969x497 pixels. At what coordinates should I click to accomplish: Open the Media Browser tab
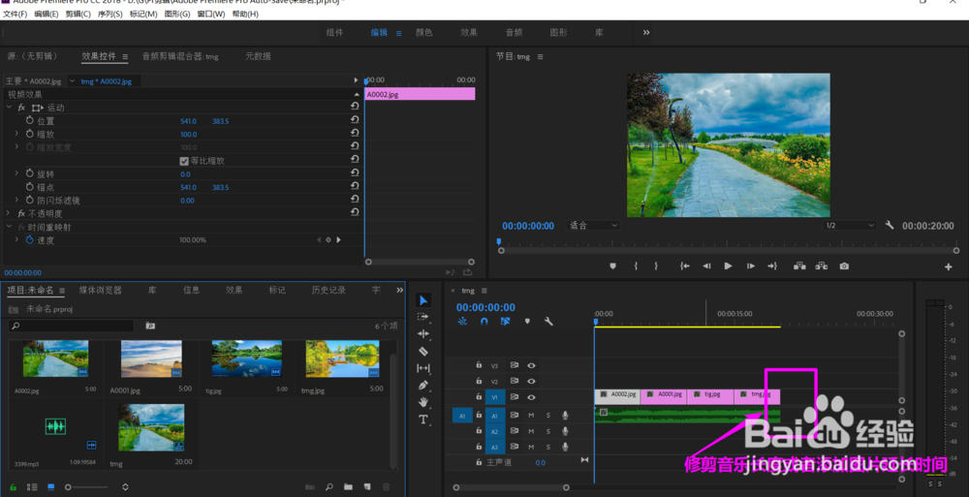100,290
